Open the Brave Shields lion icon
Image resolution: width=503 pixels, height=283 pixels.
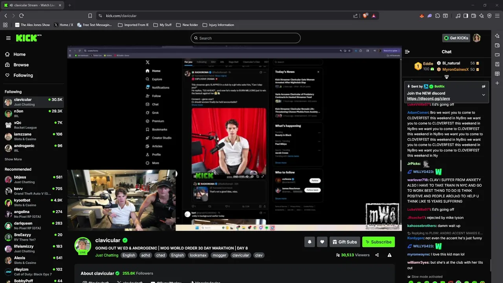click(365, 16)
